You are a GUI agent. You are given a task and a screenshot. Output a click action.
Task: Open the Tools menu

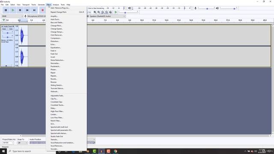click(63, 5)
